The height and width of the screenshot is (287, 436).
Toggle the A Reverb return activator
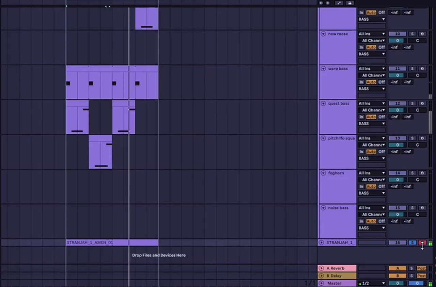coord(398,268)
